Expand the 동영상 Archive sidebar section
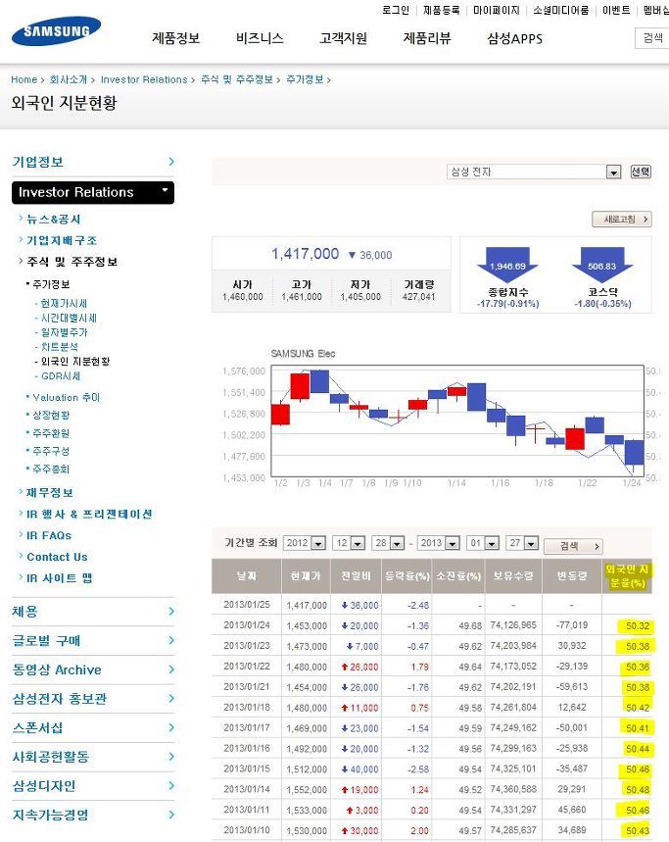Image resolution: width=669 pixels, height=842 pixels. click(93, 669)
